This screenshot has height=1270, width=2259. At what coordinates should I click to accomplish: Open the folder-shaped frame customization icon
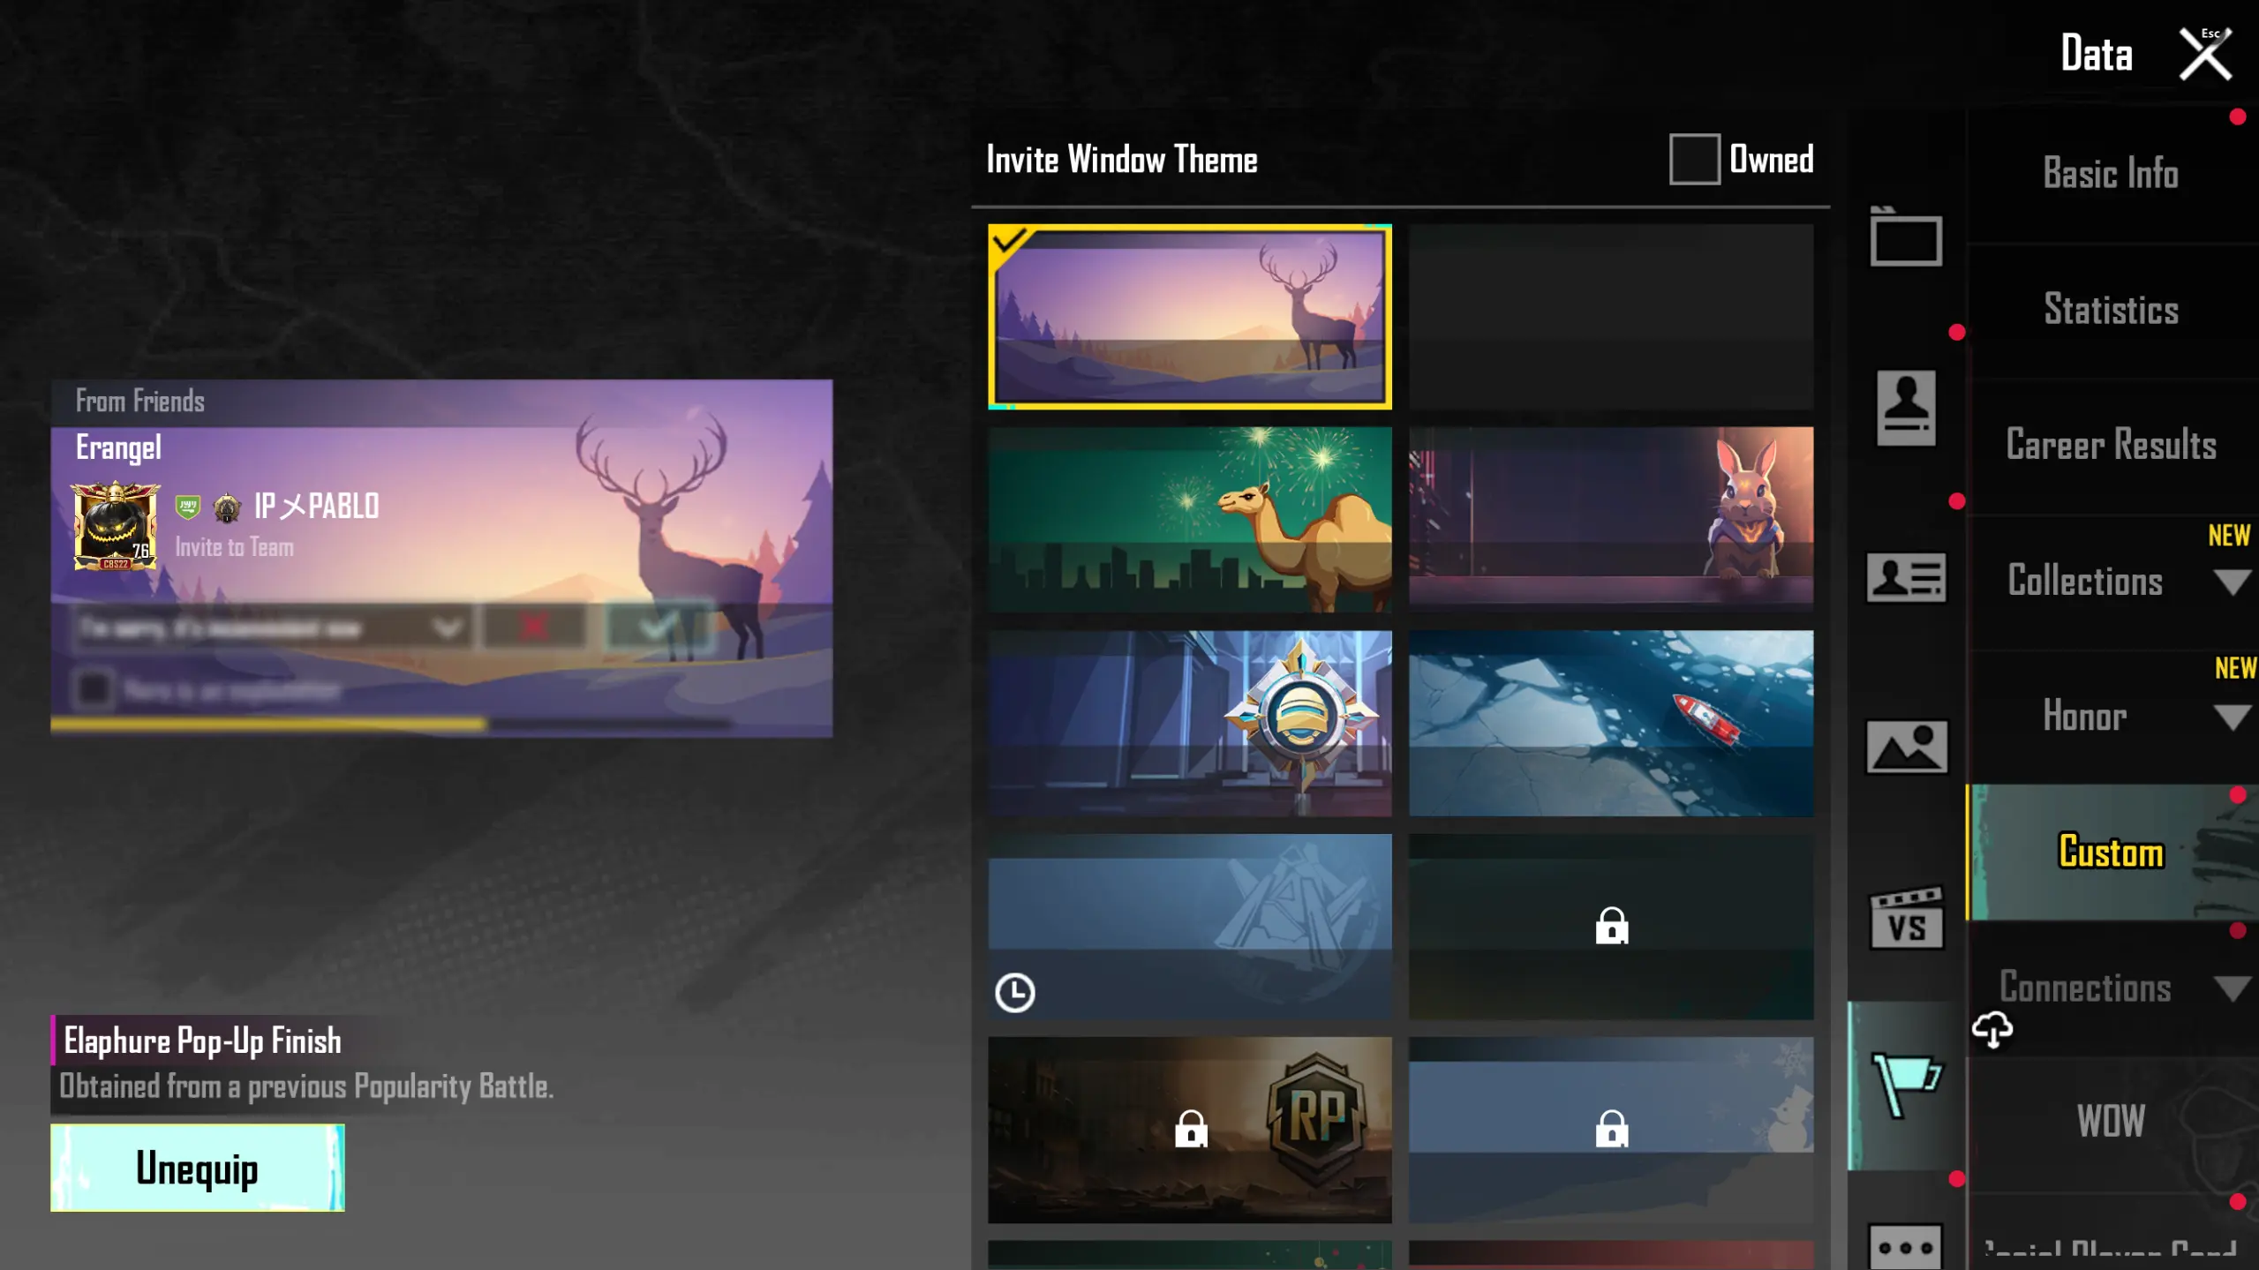[1905, 238]
